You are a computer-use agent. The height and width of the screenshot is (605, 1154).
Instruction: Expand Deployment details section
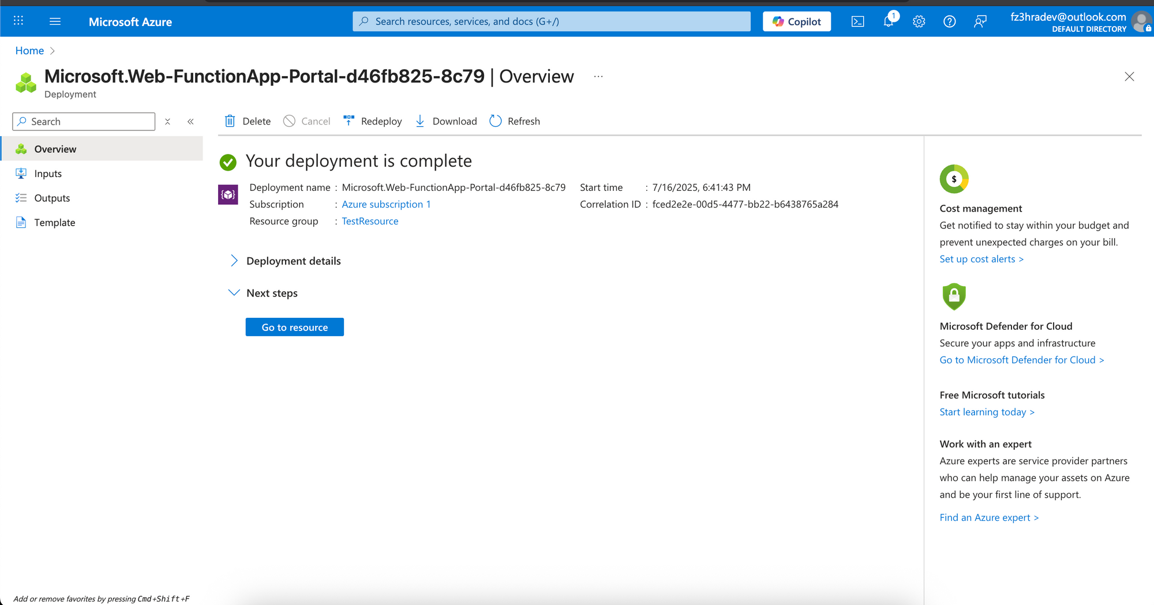click(286, 261)
